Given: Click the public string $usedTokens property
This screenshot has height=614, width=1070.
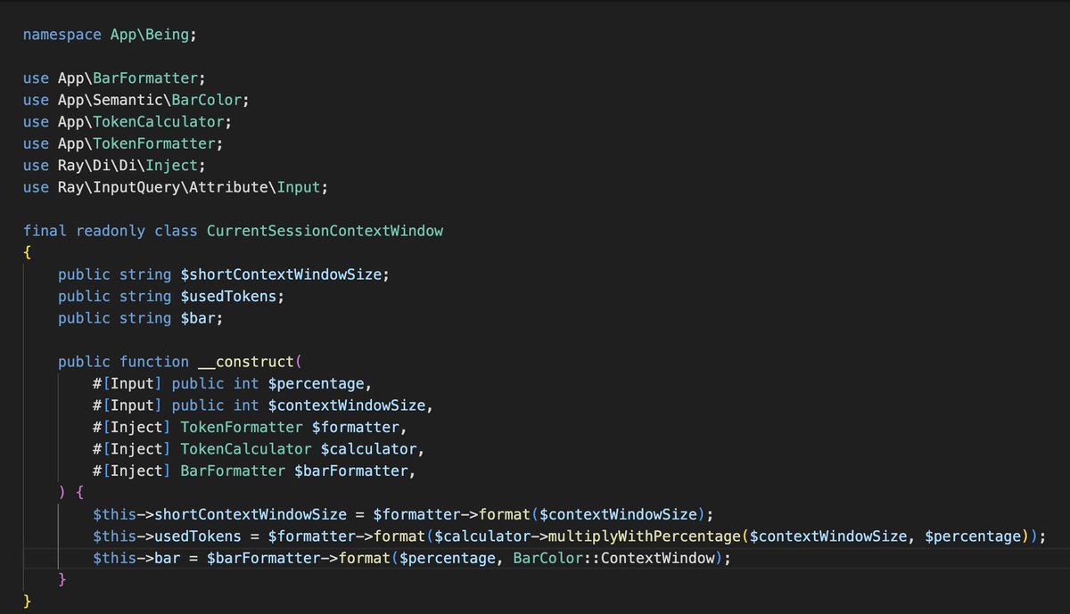Looking at the screenshot, I should (171, 296).
